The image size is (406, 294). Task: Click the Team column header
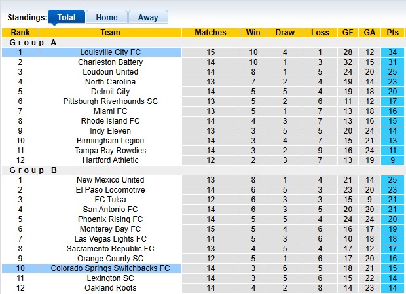point(110,33)
